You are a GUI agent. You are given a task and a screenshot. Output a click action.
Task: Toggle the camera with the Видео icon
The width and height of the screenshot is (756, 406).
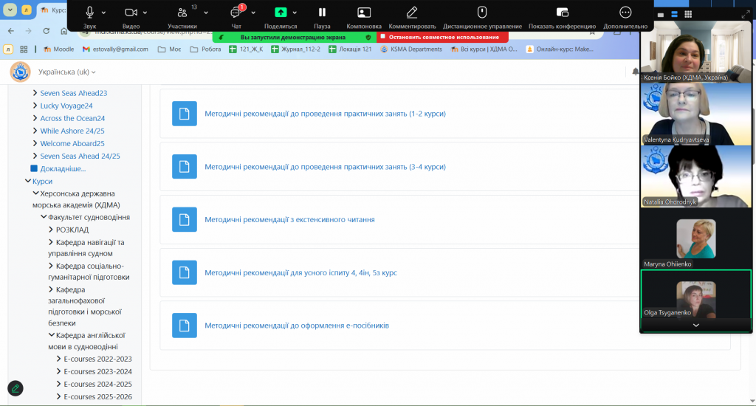click(x=131, y=13)
